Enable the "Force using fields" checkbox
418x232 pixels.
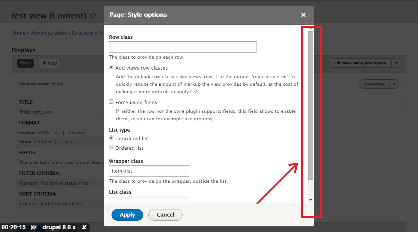[111, 102]
